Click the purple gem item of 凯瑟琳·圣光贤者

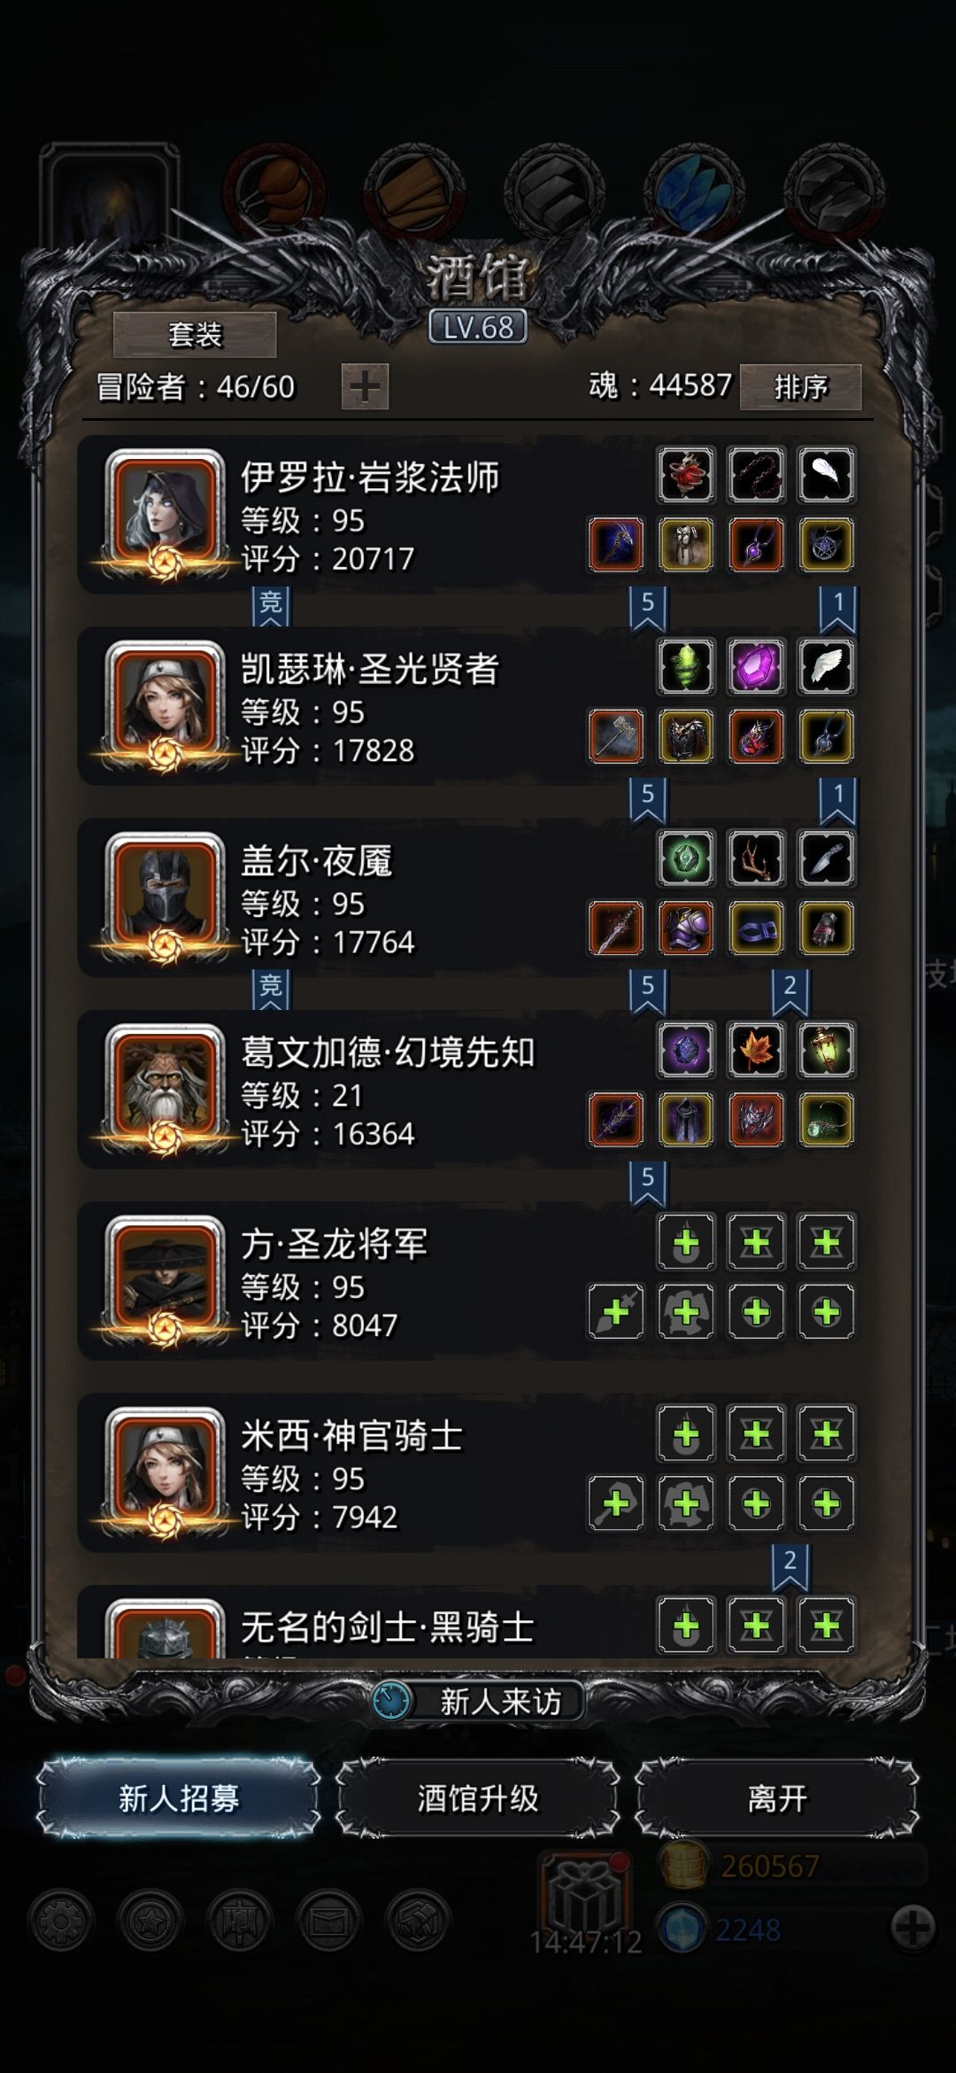tap(756, 666)
